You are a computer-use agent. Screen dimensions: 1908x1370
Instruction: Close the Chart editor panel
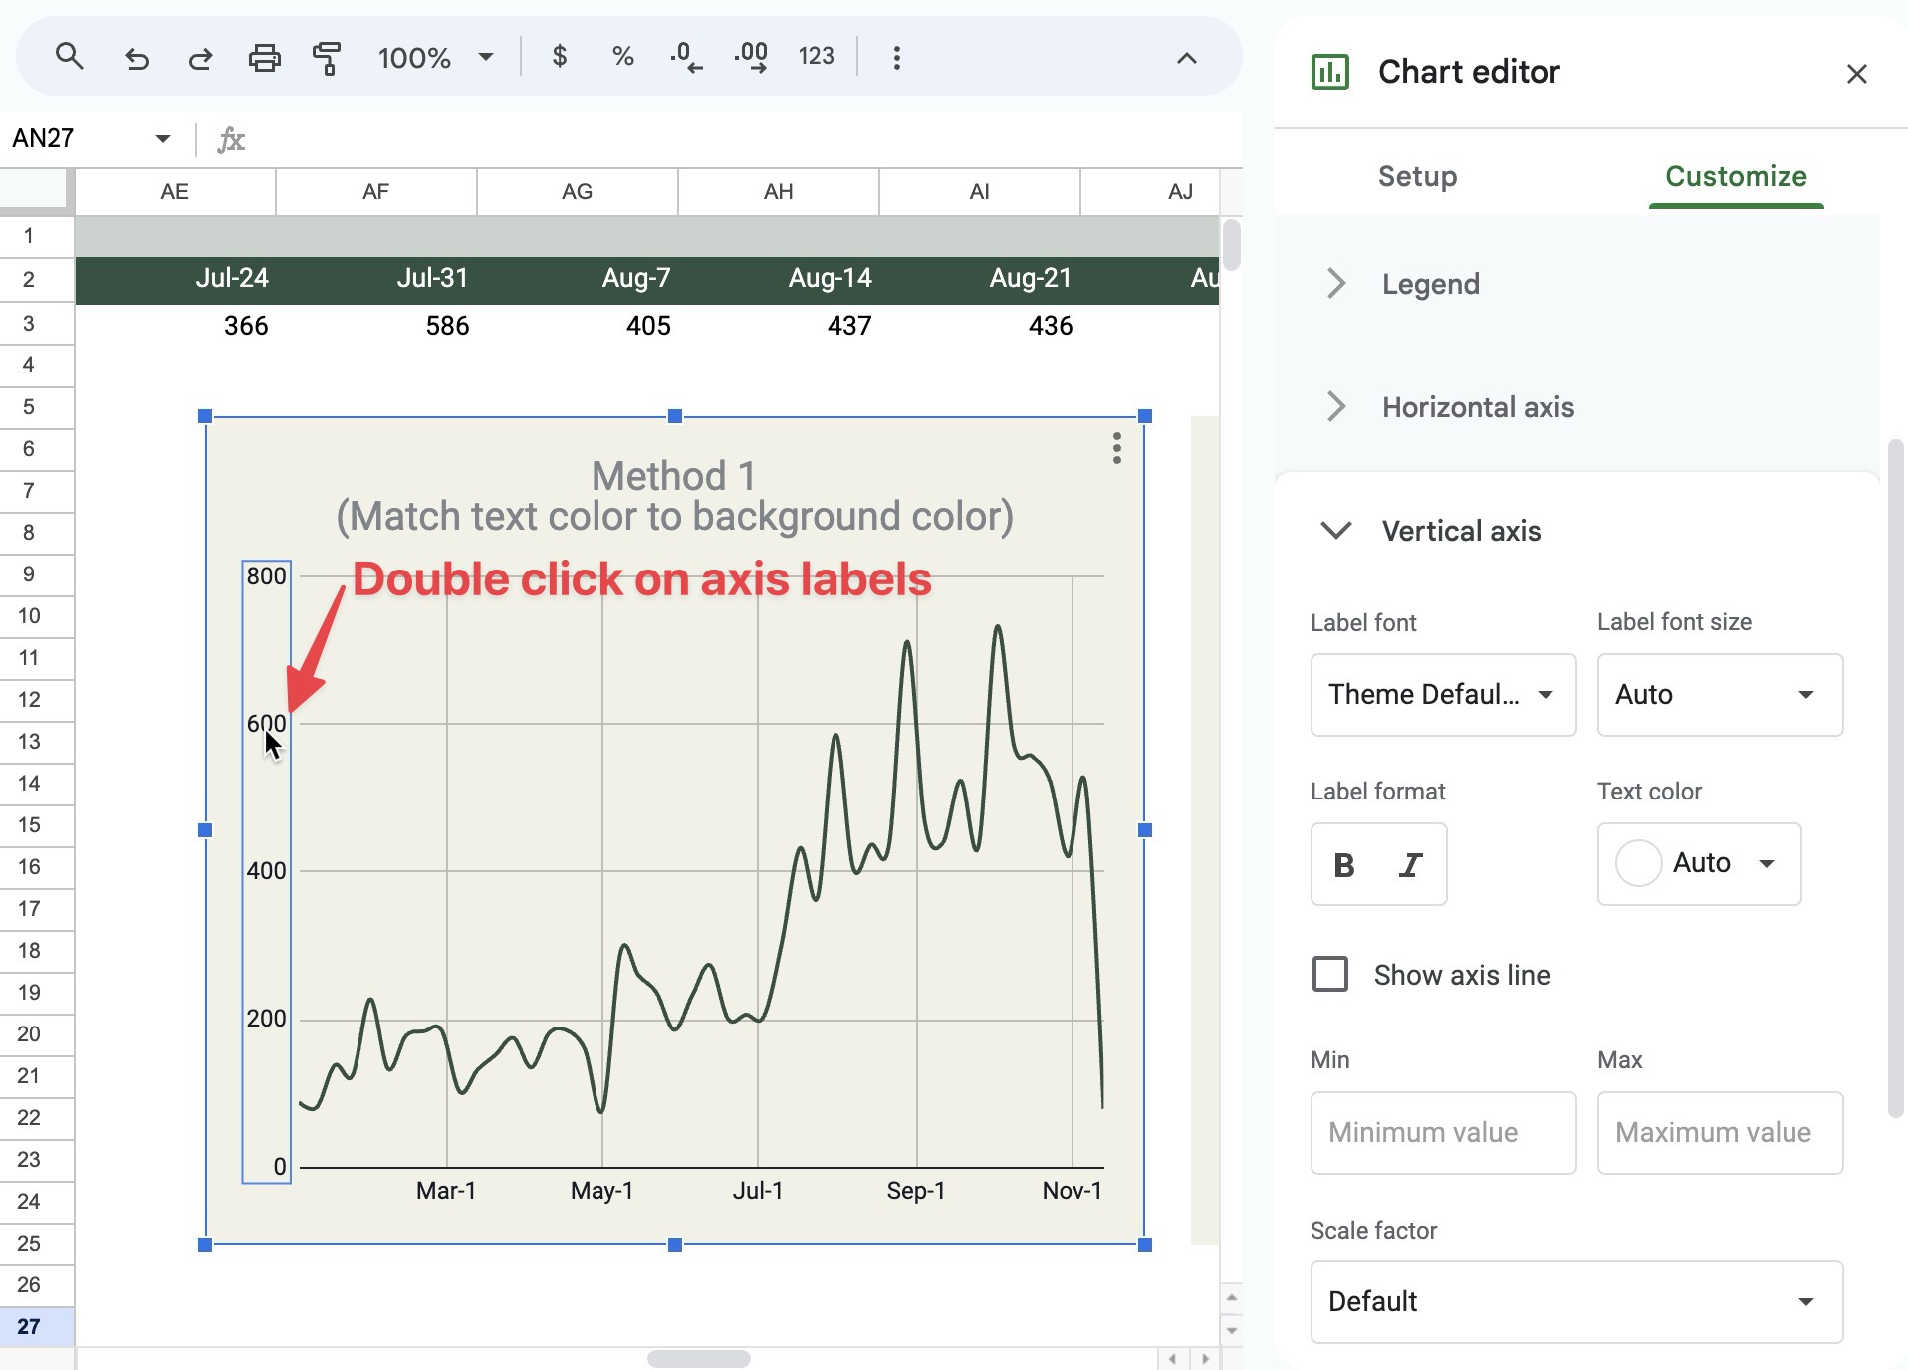click(1856, 73)
